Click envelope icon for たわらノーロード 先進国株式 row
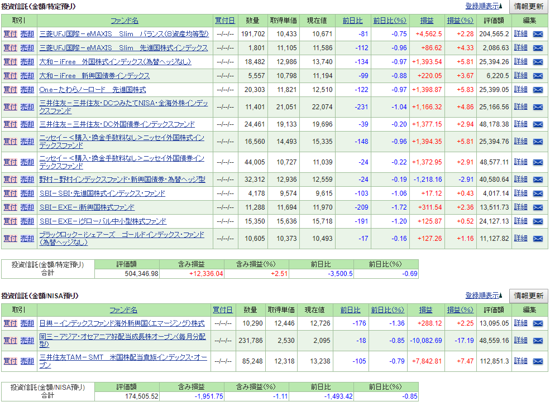This screenshot has width=550, height=402. tap(538, 90)
